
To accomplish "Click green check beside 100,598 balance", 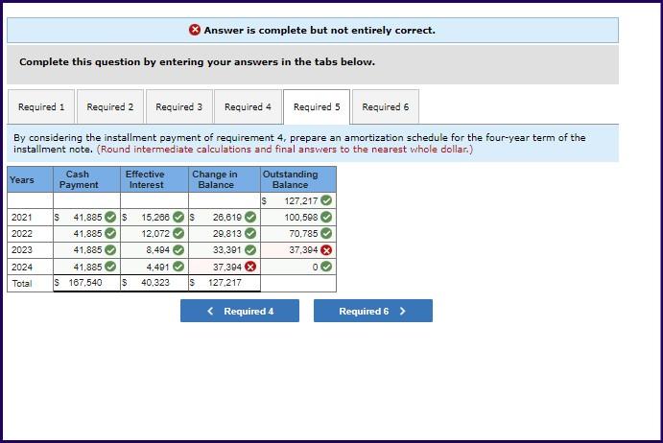I will 326,218.
